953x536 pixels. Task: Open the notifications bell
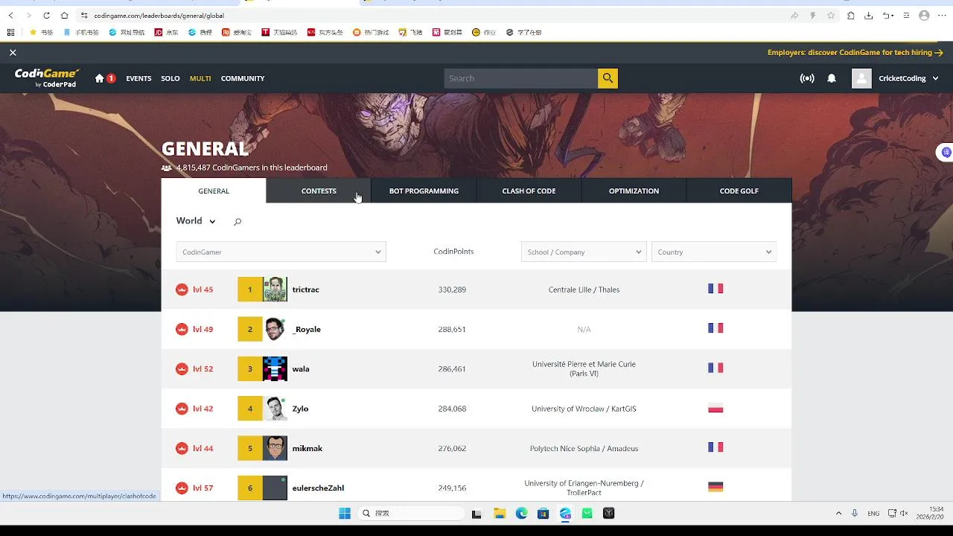pyautogui.click(x=832, y=78)
